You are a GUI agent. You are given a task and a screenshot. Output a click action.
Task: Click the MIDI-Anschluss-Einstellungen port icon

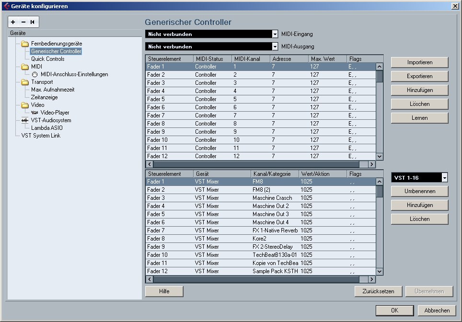pos(35,75)
